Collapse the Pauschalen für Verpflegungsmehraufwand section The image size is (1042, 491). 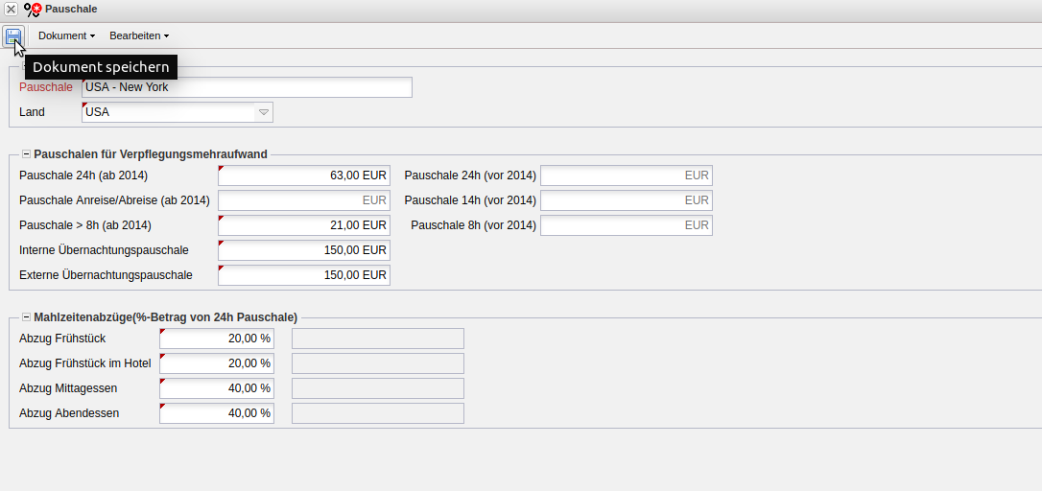(x=27, y=153)
